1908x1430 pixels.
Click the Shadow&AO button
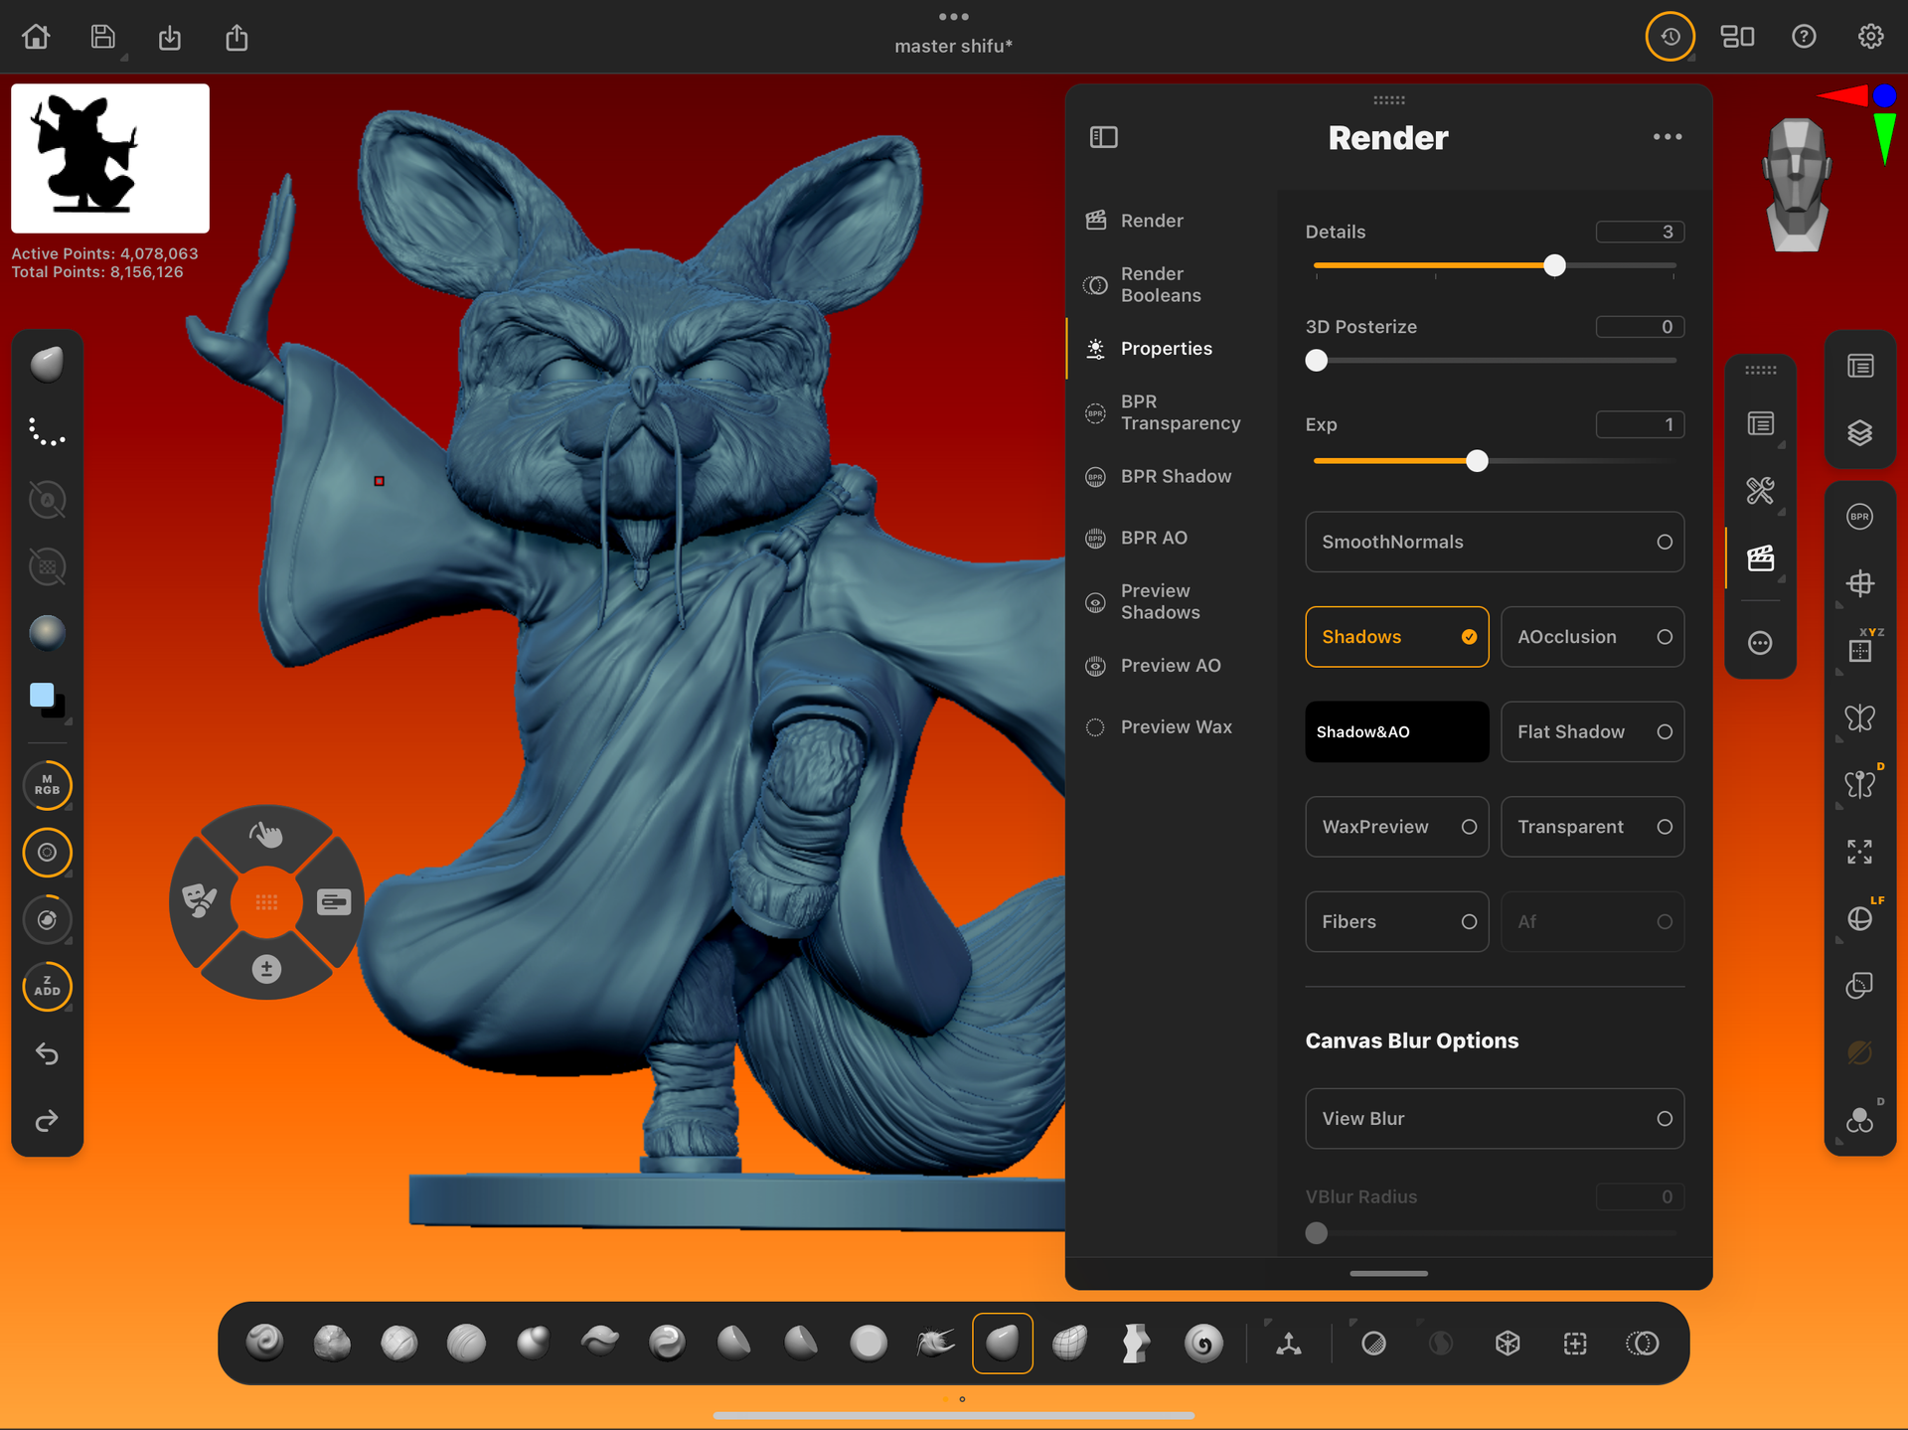click(1396, 731)
